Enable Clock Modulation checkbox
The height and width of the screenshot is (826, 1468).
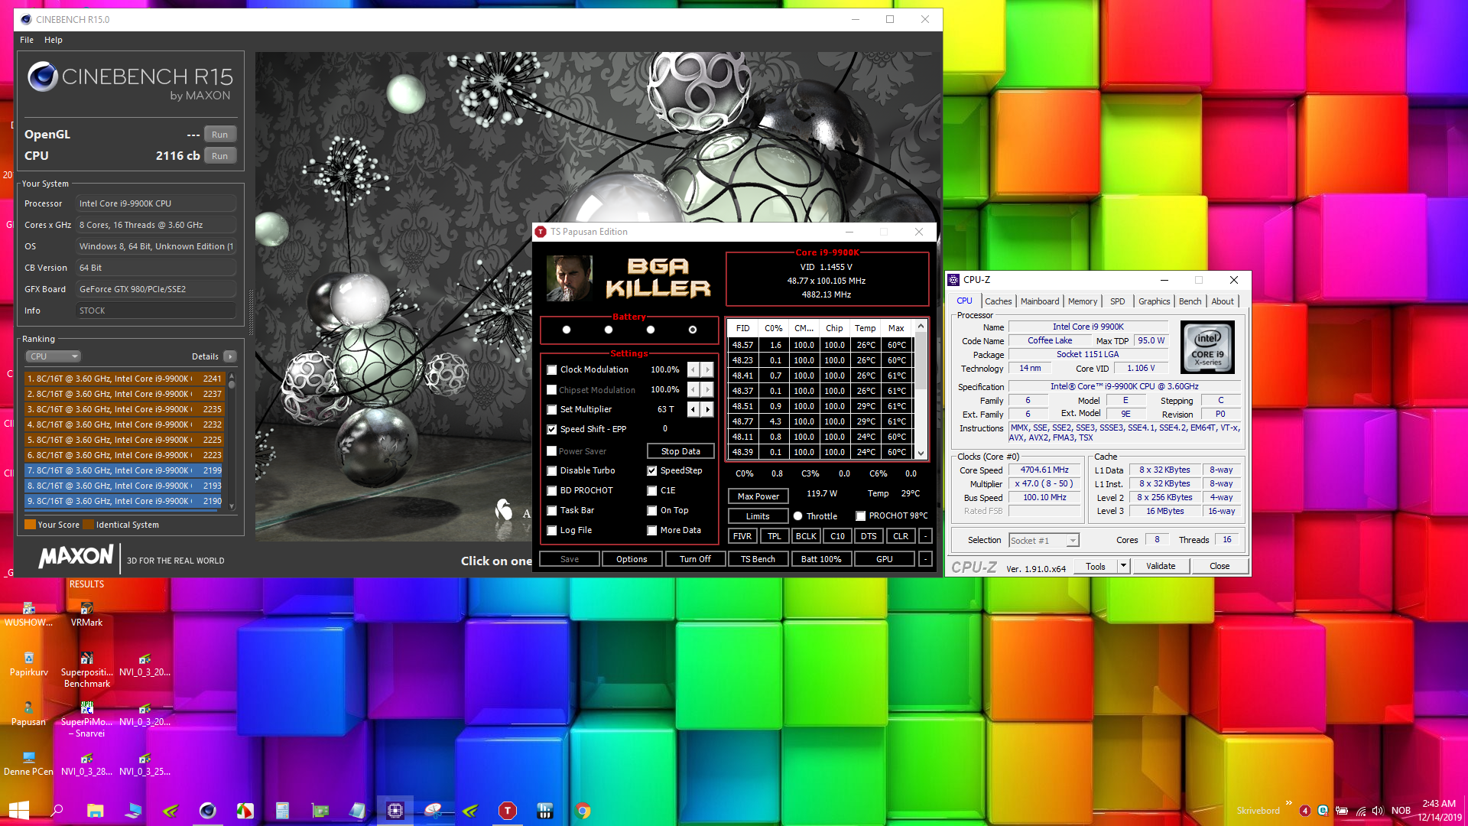point(551,369)
